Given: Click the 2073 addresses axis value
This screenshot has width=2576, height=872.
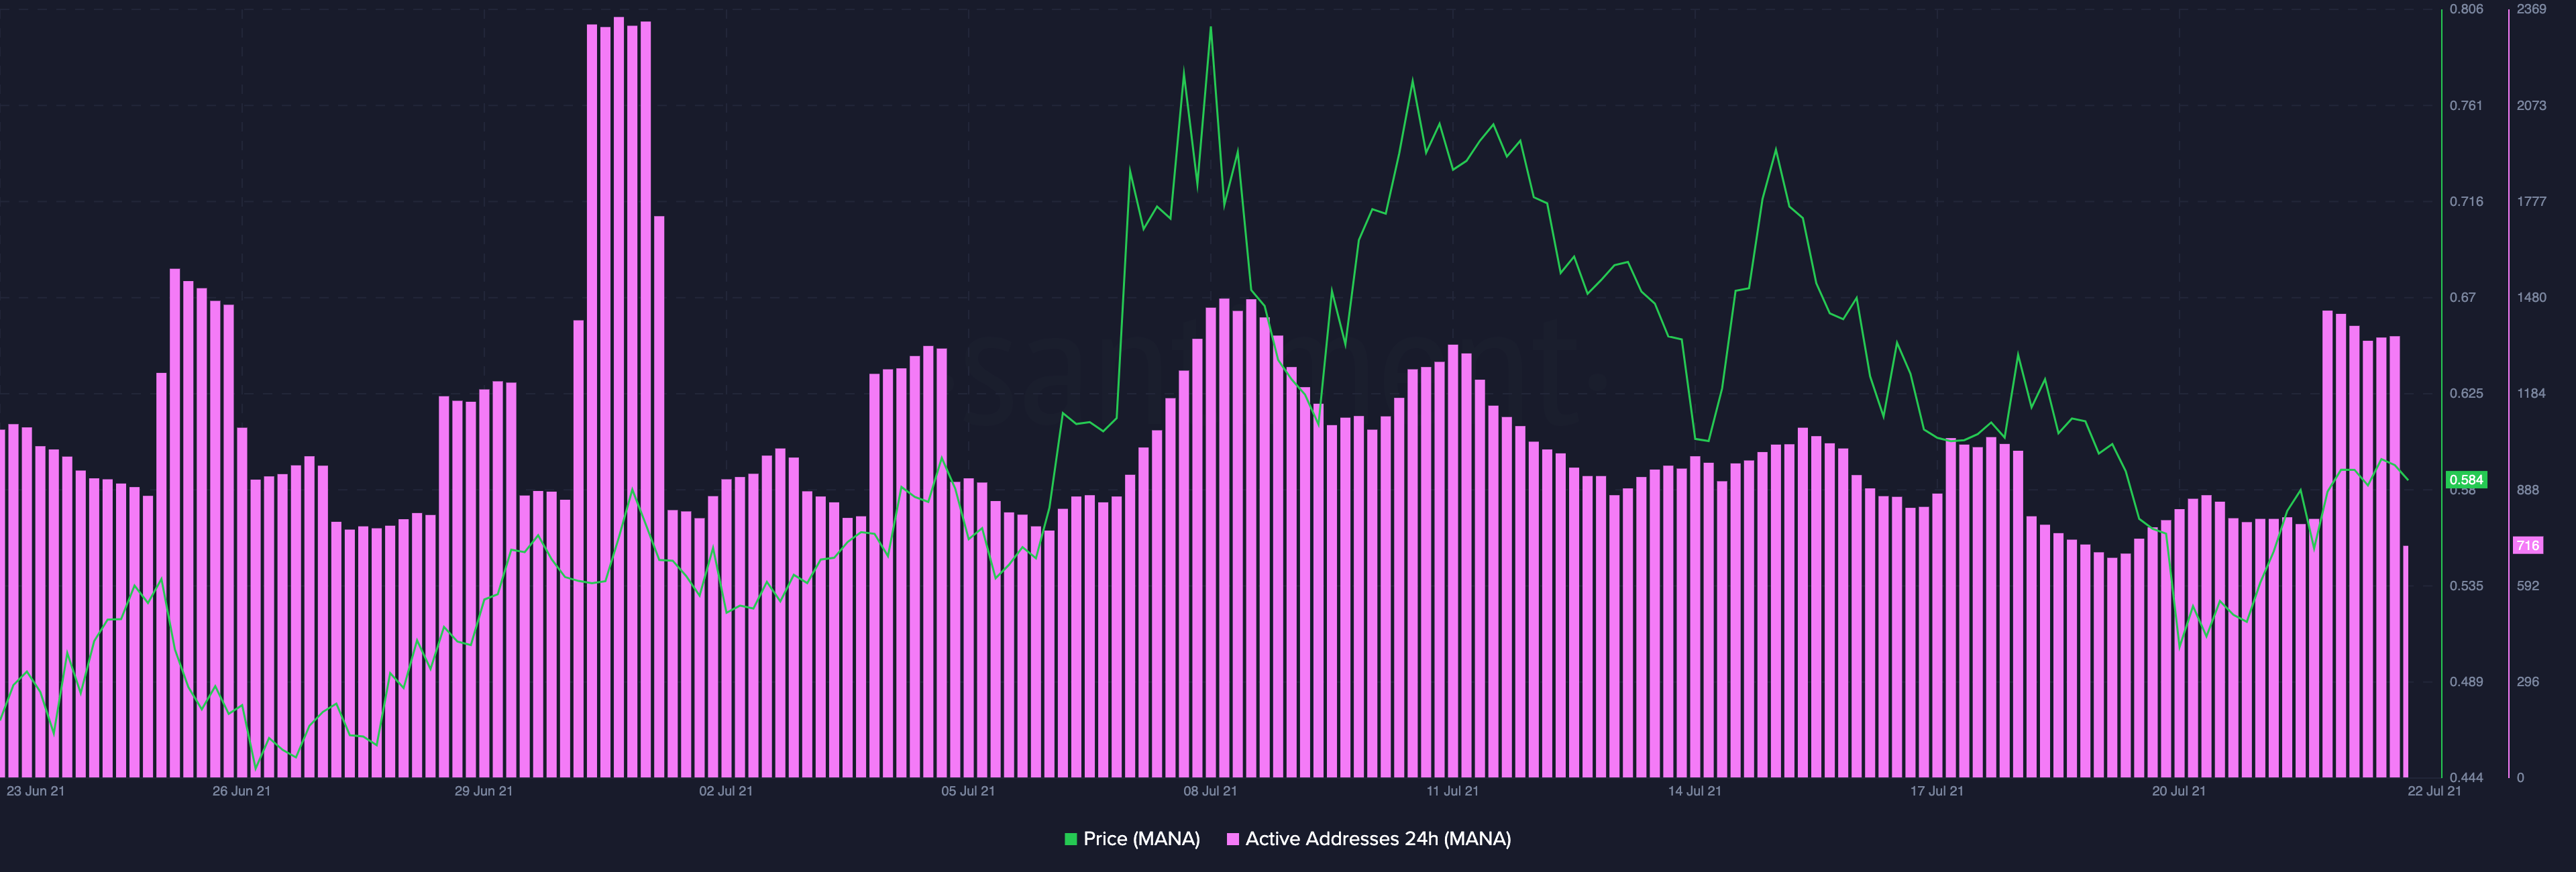Looking at the screenshot, I should tap(2531, 105).
